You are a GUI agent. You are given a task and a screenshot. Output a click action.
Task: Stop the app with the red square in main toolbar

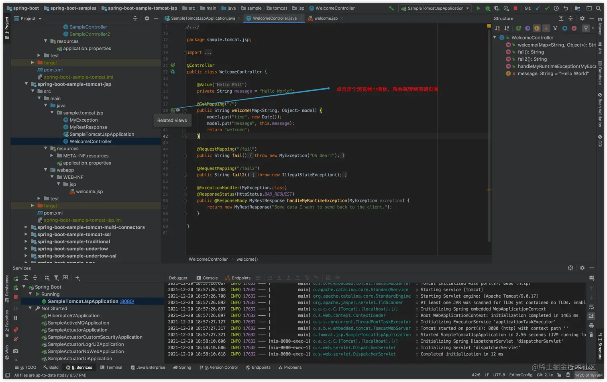point(515,8)
